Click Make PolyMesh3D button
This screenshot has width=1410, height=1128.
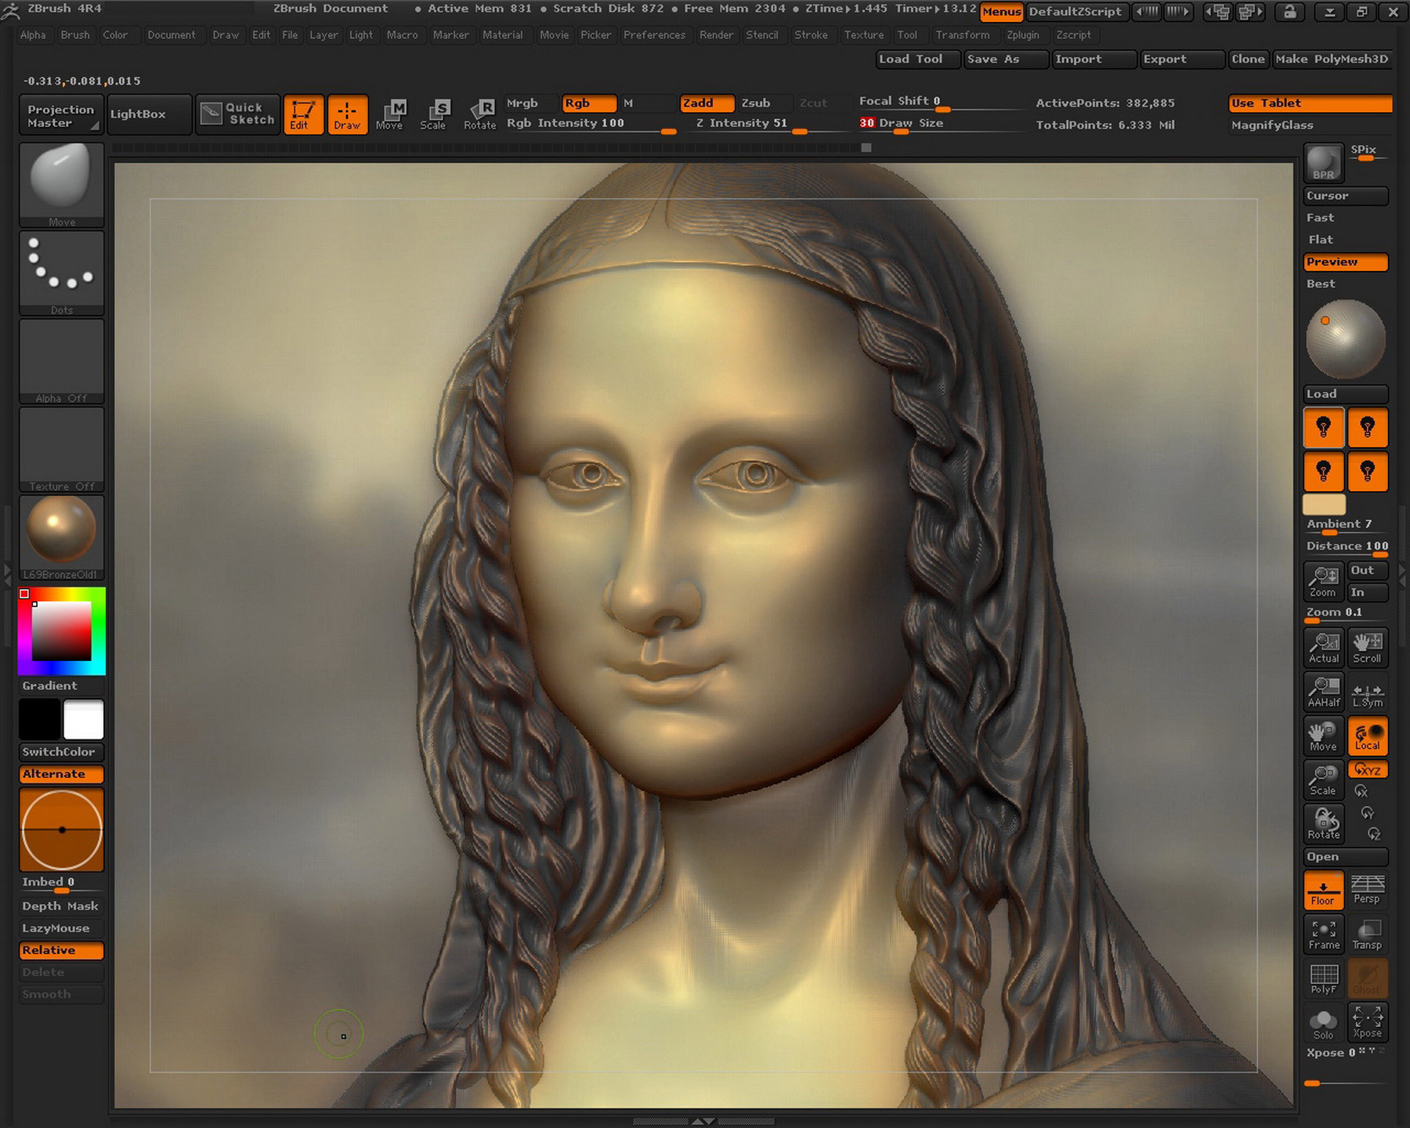point(1332,59)
